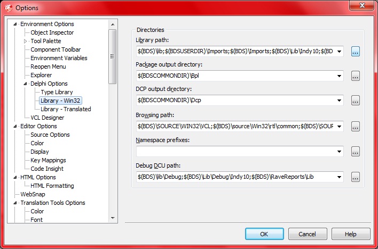Click the browse button beside Library path
This screenshot has height=249, width=378.
[x=356, y=52]
